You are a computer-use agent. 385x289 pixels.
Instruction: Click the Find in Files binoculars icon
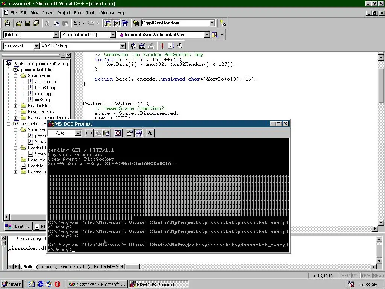point(136,23)
